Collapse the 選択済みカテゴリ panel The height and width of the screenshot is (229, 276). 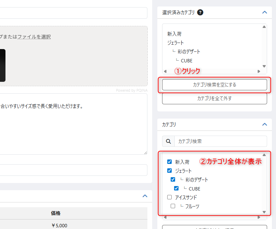[264, 12]
